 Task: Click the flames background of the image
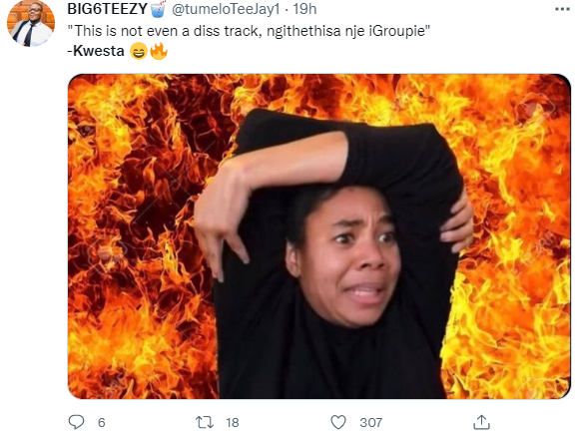pos(141,236)
